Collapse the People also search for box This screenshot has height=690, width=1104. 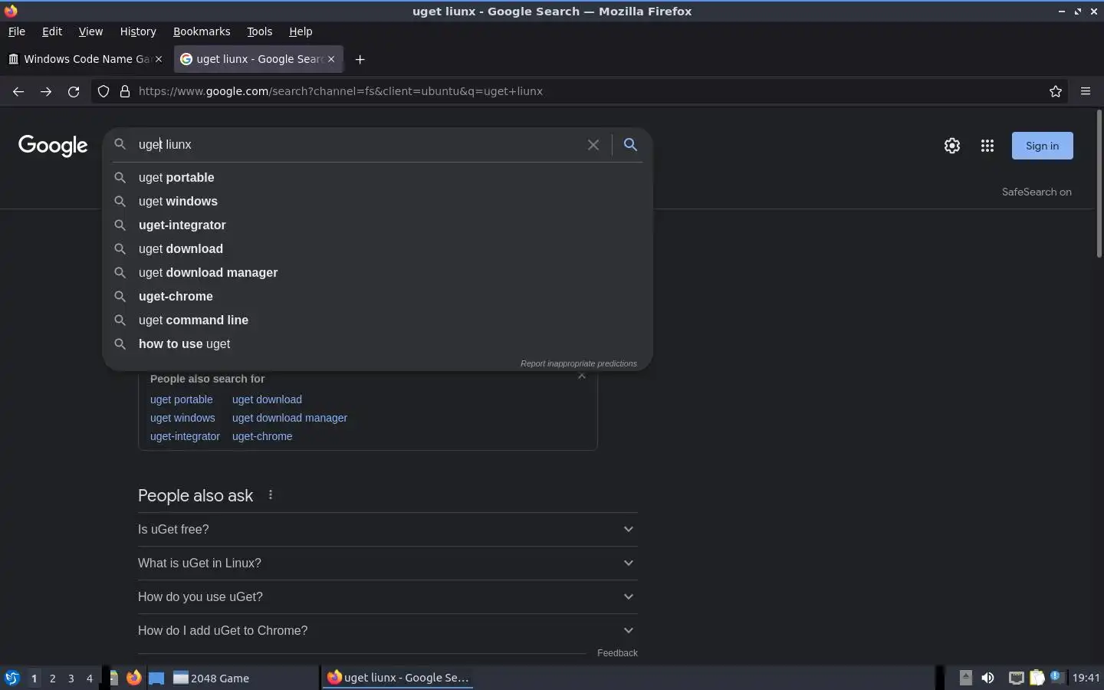(582, 376)
